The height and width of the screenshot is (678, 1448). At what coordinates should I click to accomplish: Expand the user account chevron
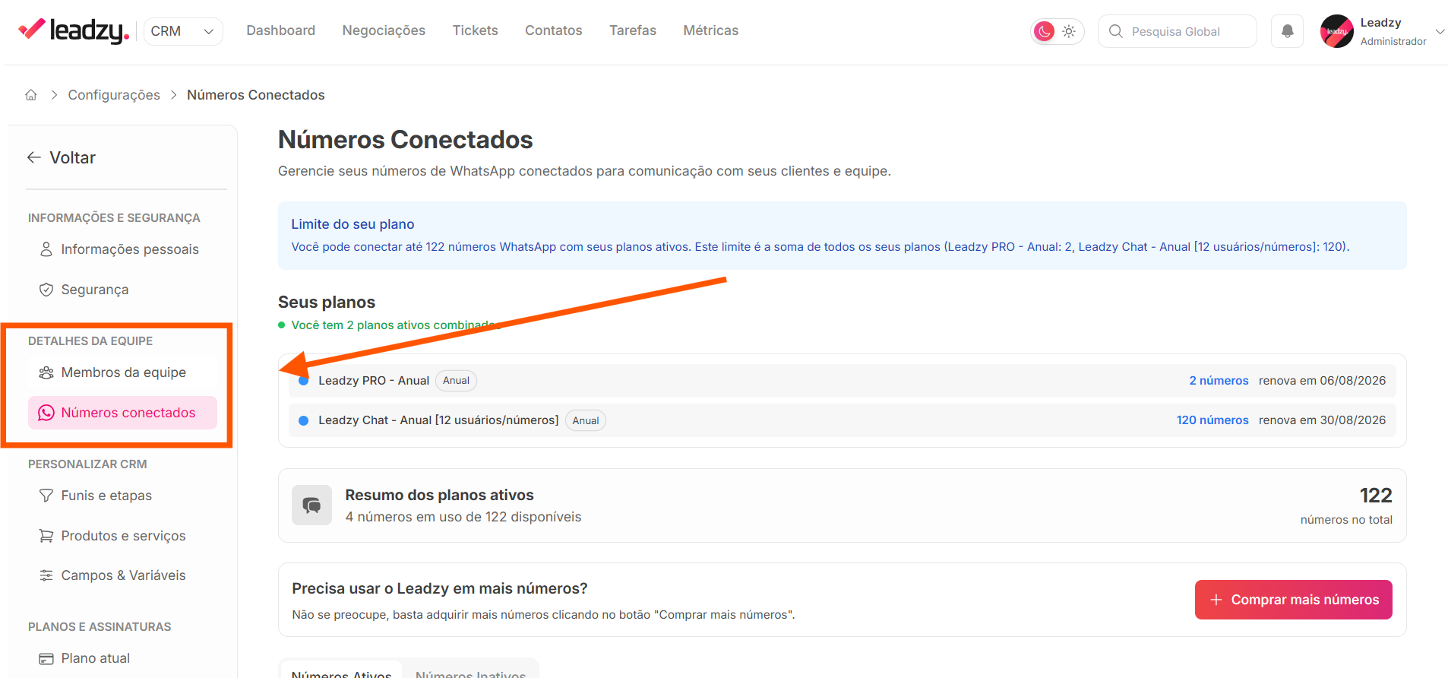[x=1439, y=31]
